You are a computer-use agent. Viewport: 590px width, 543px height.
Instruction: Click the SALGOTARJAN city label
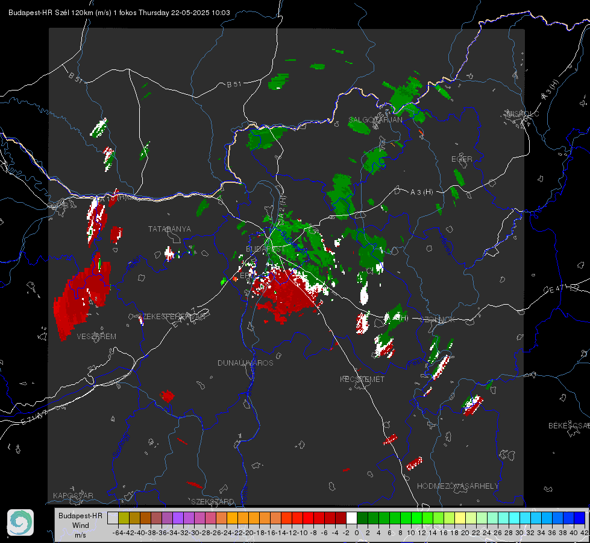click(375, 120)
